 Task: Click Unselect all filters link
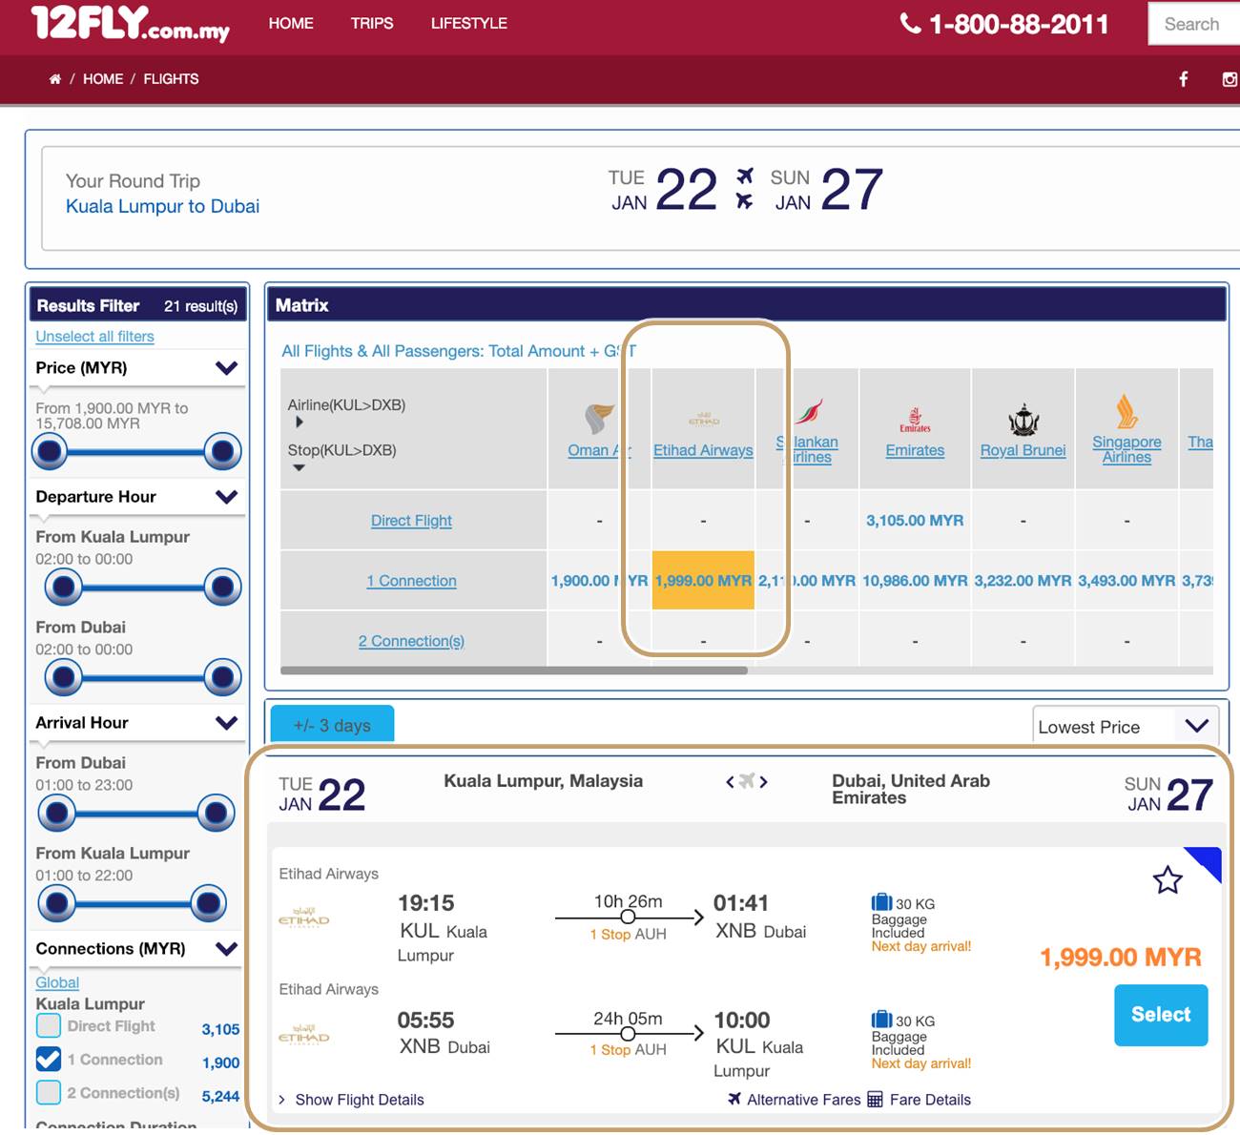[x=94, y=337]
